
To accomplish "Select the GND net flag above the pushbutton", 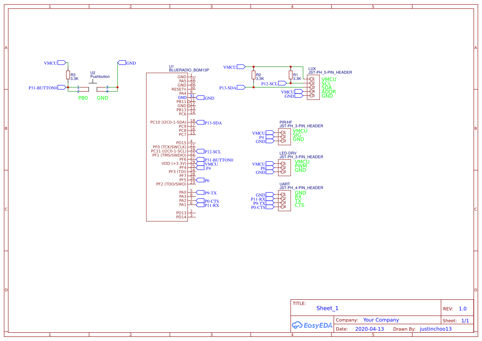I will [x=122, y=63].
